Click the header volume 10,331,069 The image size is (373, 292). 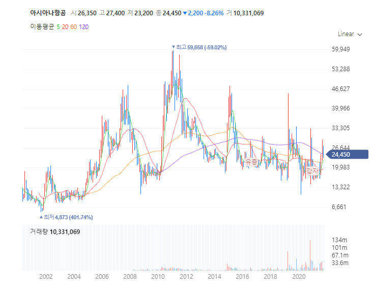249,13
